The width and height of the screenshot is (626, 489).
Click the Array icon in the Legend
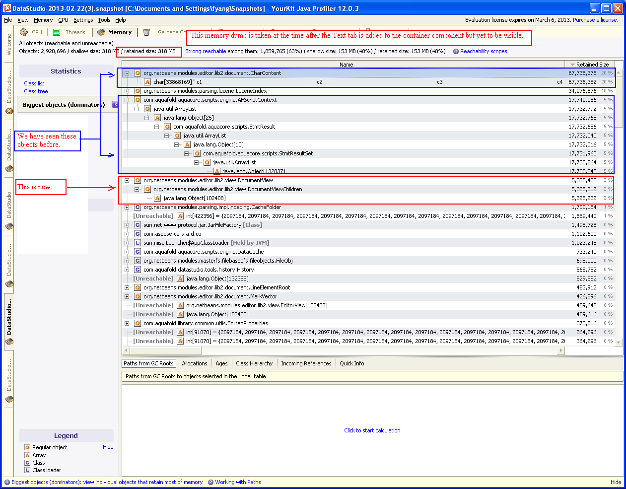[27, 455]
